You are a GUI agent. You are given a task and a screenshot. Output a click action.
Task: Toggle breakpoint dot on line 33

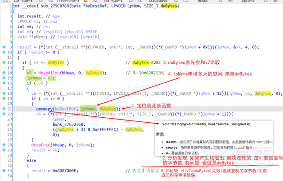point(4,171)
